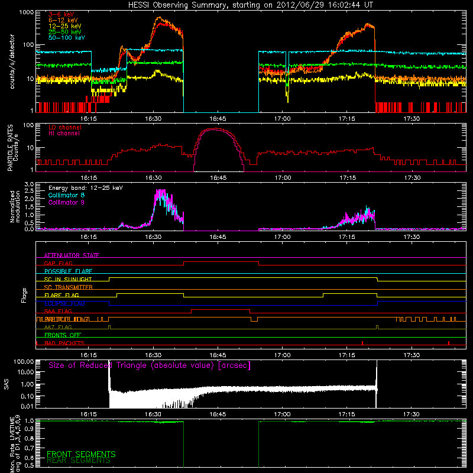Click the 'FRONT SEGMENTS' legend label
The image size is (473, 473).
[81, 454]
